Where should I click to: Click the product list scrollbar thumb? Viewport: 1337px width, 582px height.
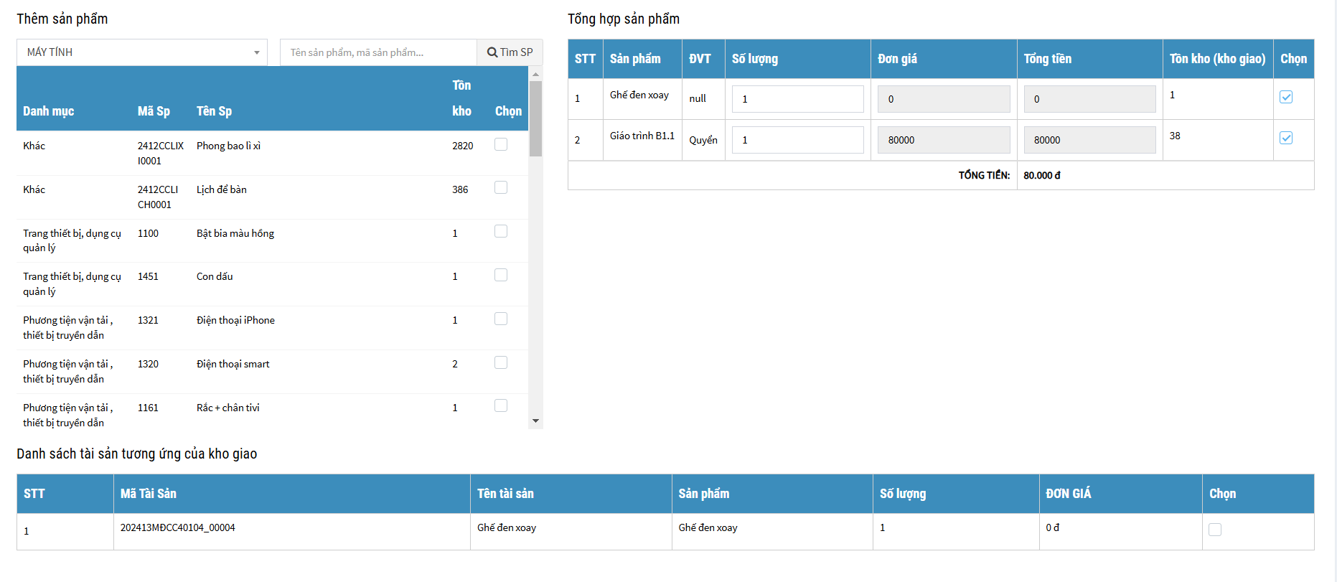click(x=535, y=118)
